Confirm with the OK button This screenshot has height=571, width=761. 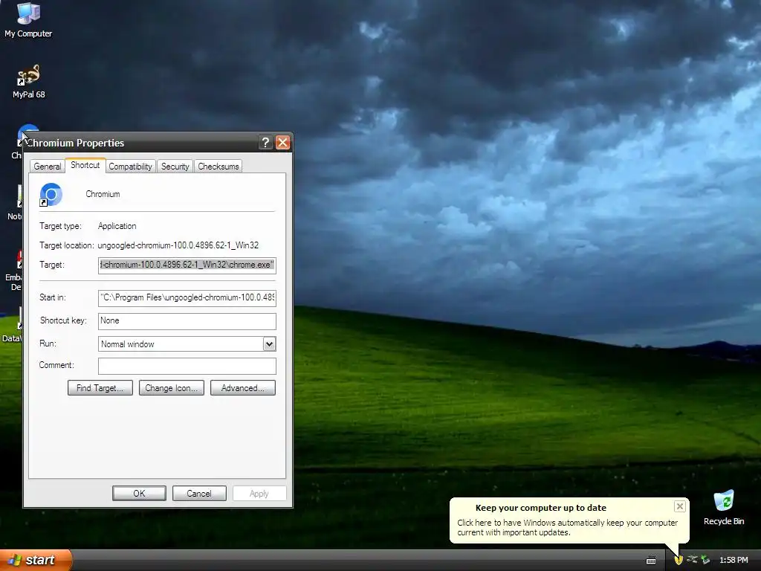[139, 493]
